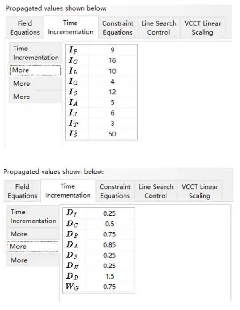Edit the I_P value field showing 9
The width and height of the screenshot is (240, 310).
click(x=112, y=50)
